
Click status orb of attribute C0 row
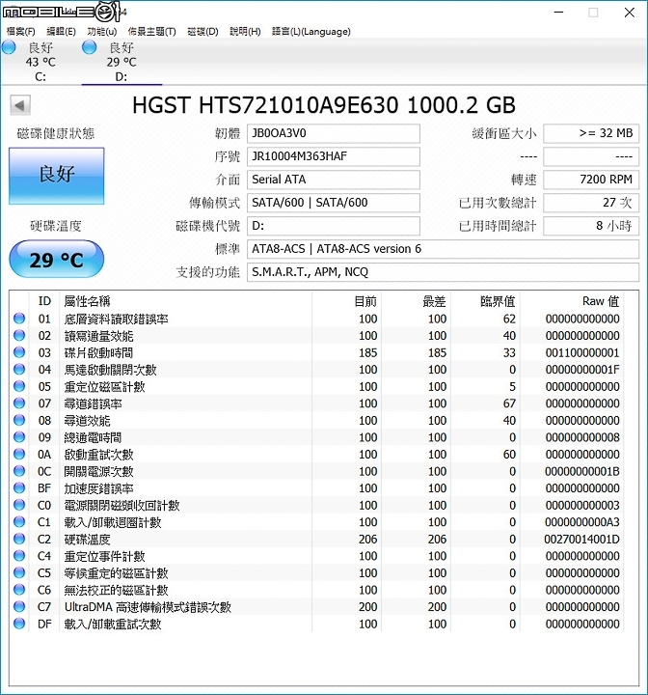19,505
